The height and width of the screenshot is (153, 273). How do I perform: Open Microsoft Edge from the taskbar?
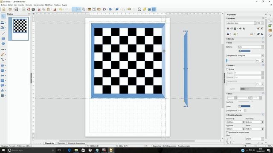(x=69, y=150)
